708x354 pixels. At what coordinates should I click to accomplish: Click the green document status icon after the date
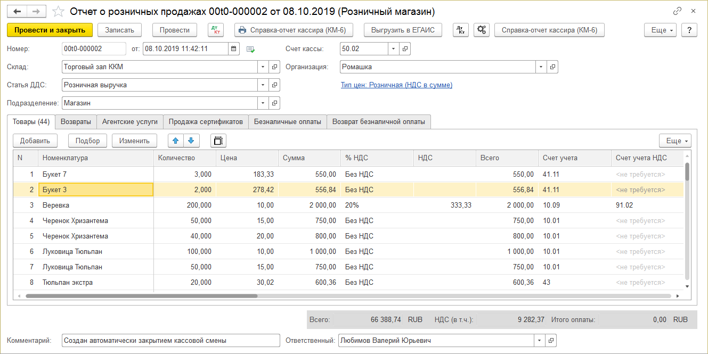(250, 49)
